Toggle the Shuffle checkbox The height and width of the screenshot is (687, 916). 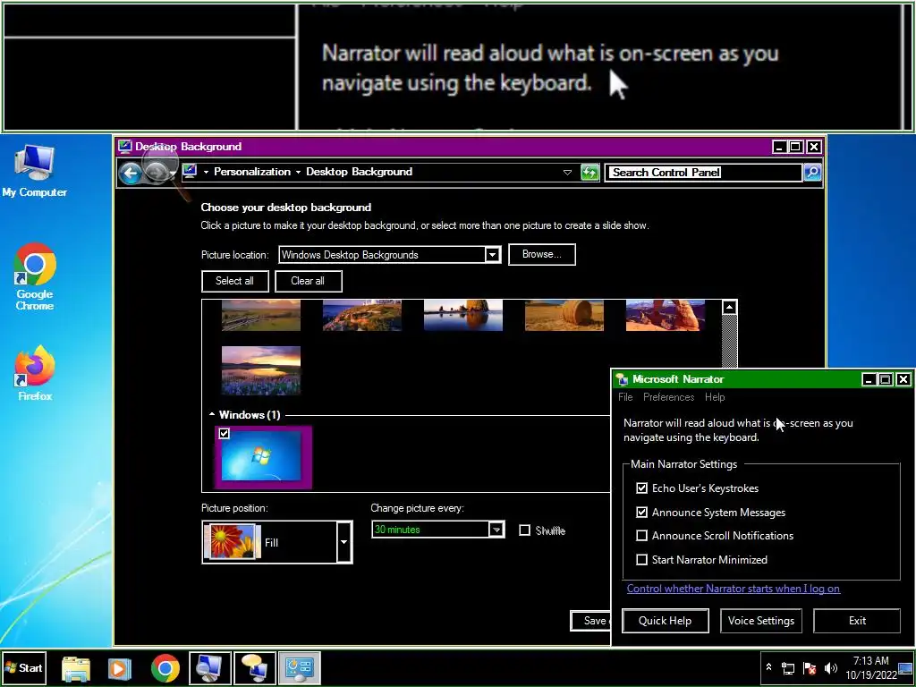[524, 530]
